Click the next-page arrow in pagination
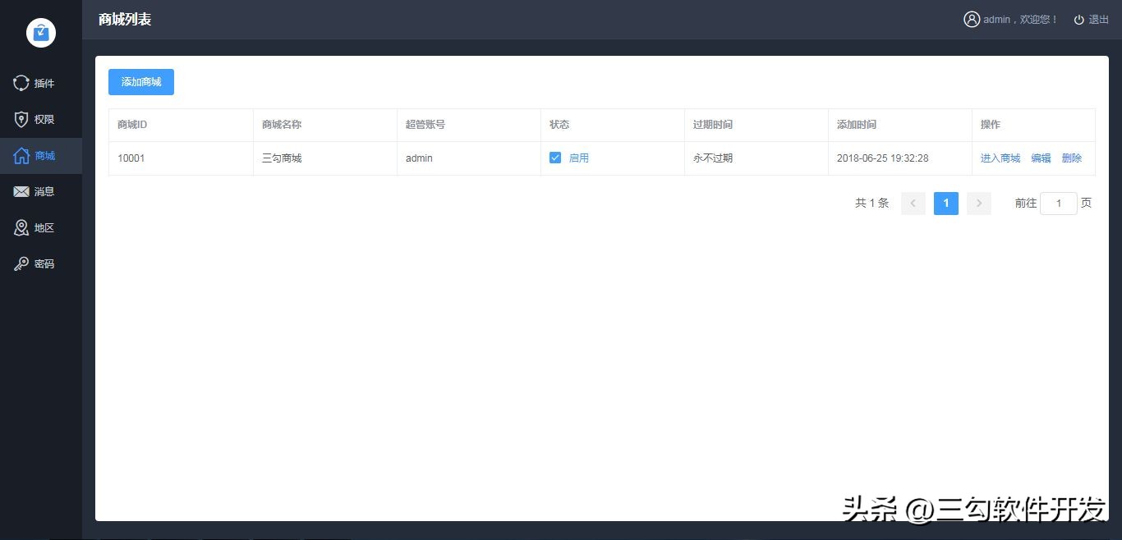 pyautogui.click(x=978, y=203)
